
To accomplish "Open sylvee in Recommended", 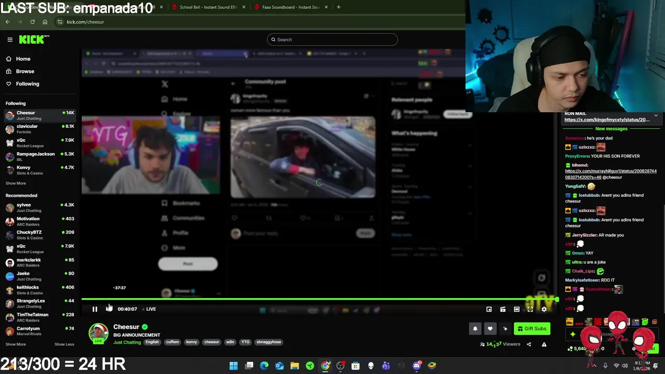I will [x=40, y=207].
